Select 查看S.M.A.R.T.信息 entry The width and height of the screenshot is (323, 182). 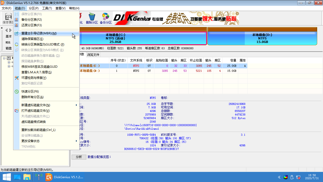(x=47, y=72)
